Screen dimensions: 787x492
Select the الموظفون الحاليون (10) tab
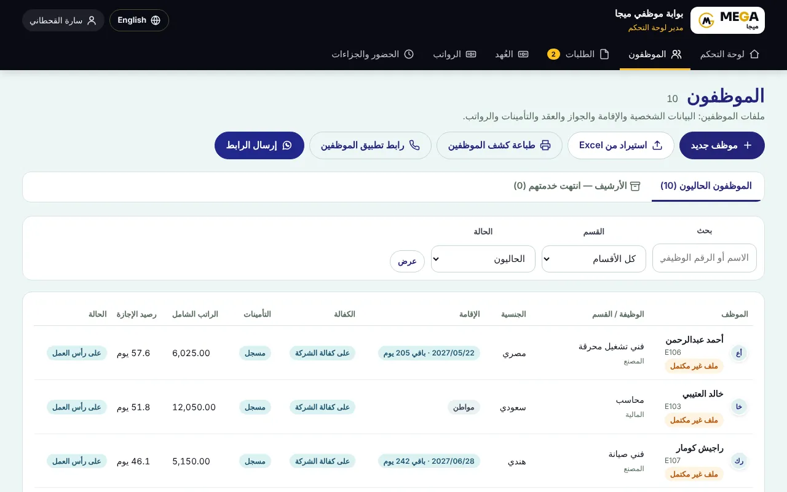tap(706, 186)
